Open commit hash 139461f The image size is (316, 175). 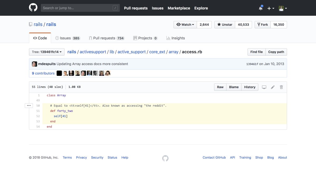(x=252, y=64)
